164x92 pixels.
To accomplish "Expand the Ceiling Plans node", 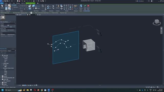I will click(2, 63).
